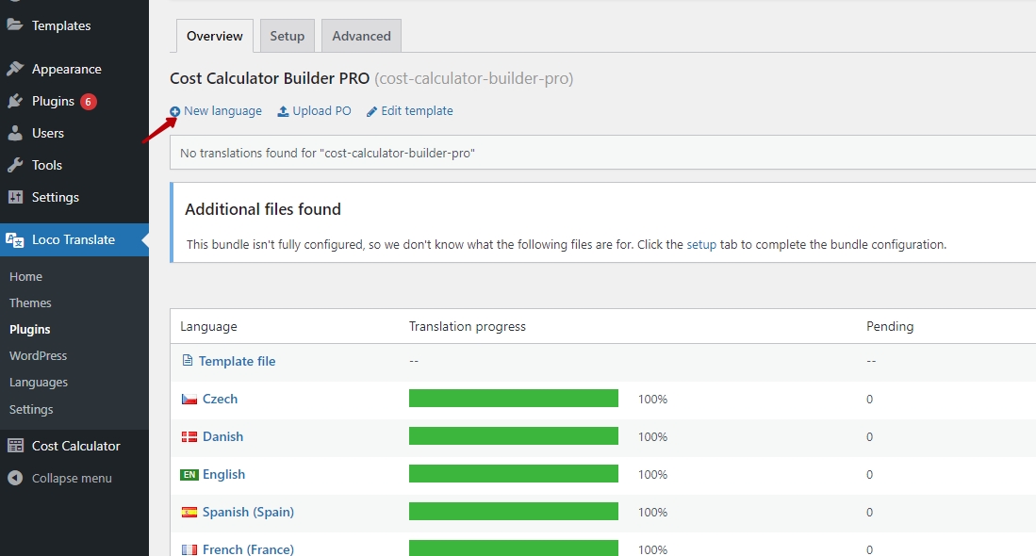Click the Spanish flag icon
The height and width of the screenshot is (556, 1036).
(x=189, y=512)
